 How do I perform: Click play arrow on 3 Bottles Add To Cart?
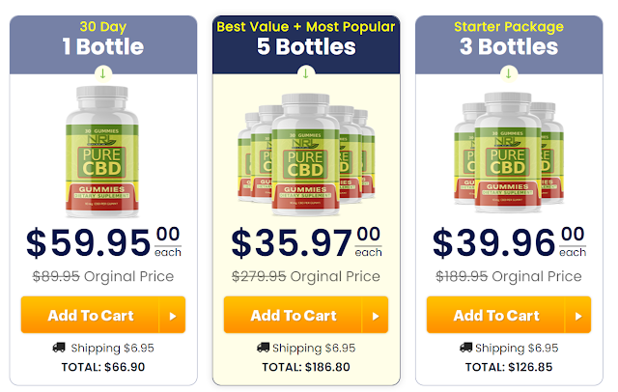(578, 316)
